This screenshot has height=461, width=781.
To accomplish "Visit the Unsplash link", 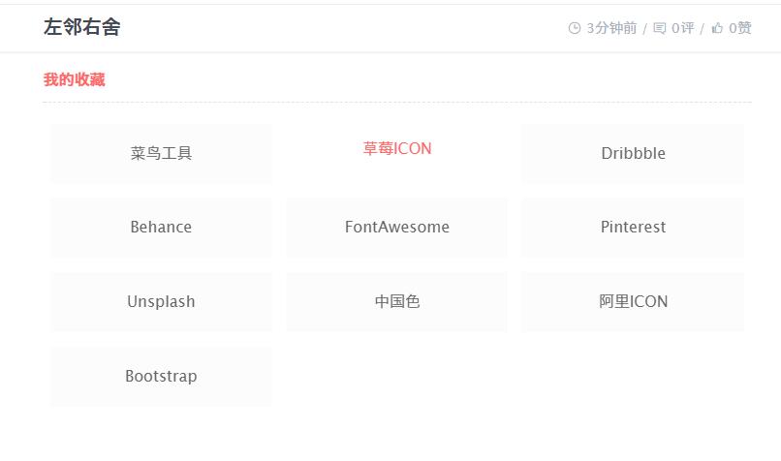I will tap(161, 301).
